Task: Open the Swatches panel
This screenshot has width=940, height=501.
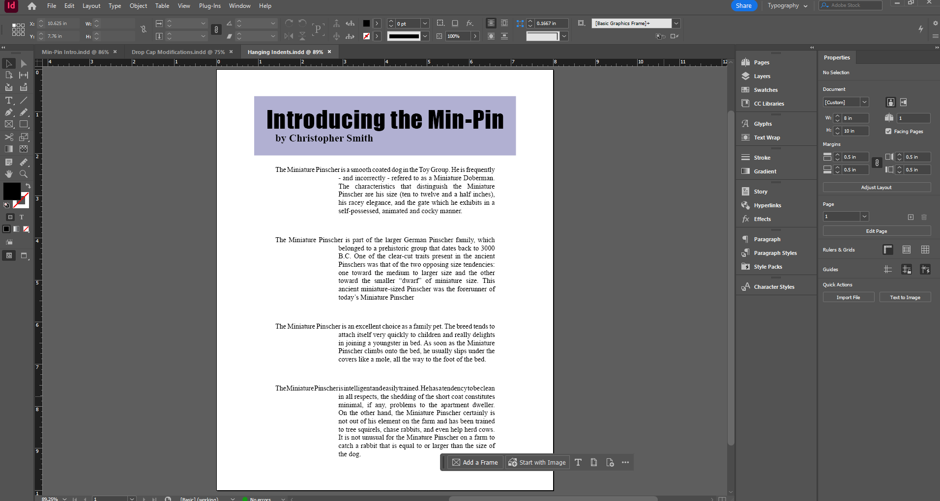Action: pyautogui.click(x=765, y=90)
